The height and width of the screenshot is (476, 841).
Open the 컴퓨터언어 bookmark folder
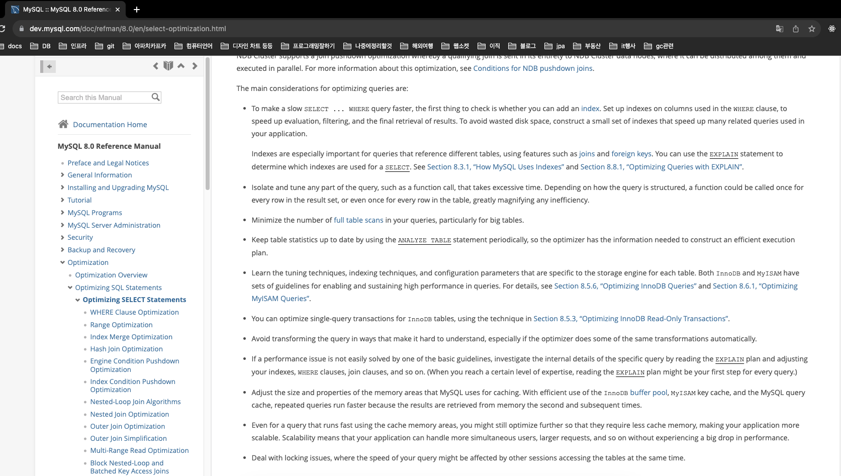click(x=194, y=46)
